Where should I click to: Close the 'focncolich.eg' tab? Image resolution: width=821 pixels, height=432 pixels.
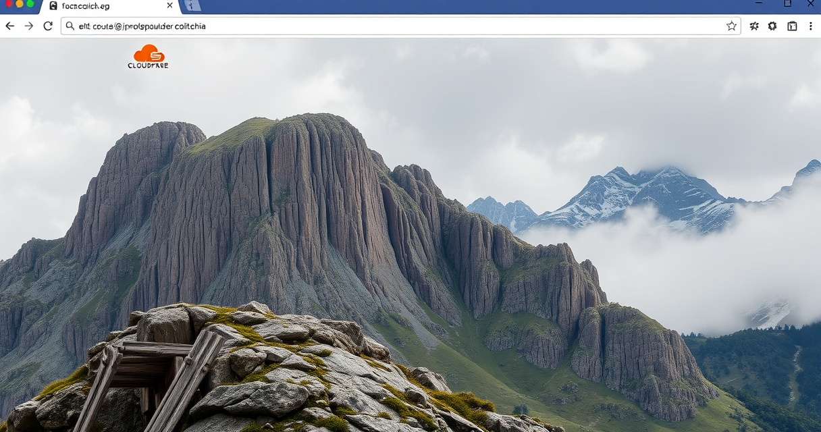coord(169,6)
